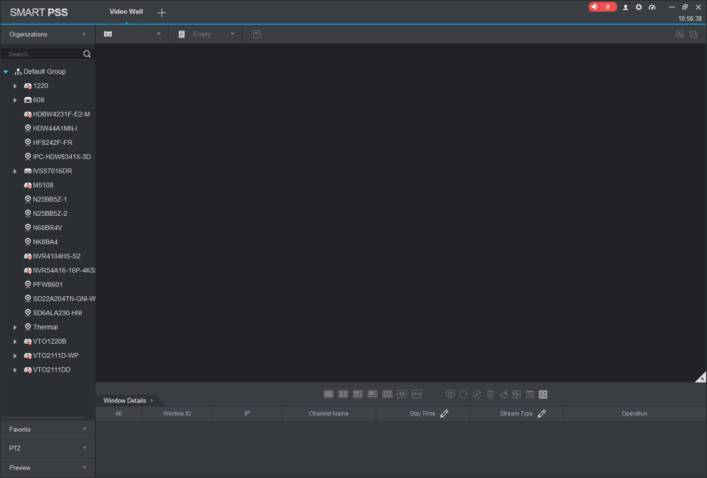Expand the Favorite panel

click(48, 429)
